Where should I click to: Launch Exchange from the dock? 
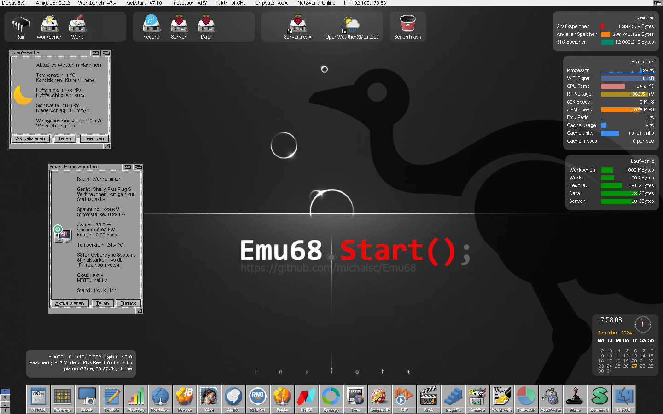coord(63,399)
